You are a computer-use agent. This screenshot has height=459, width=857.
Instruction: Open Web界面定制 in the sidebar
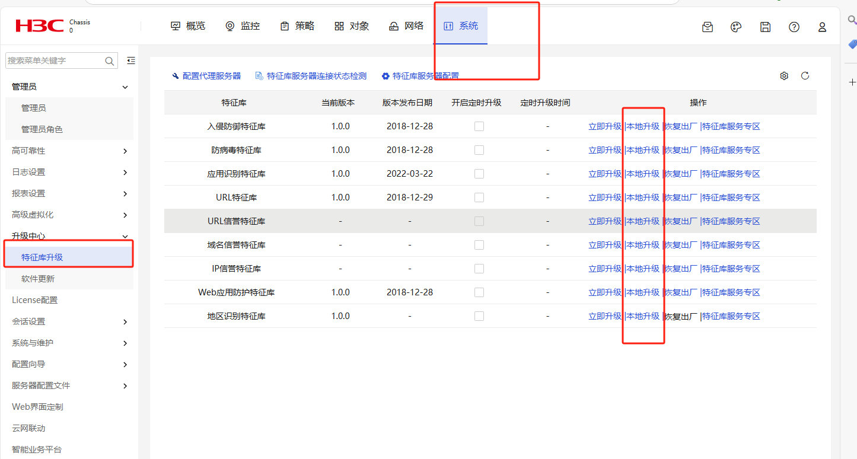click(x=37, y=407)
